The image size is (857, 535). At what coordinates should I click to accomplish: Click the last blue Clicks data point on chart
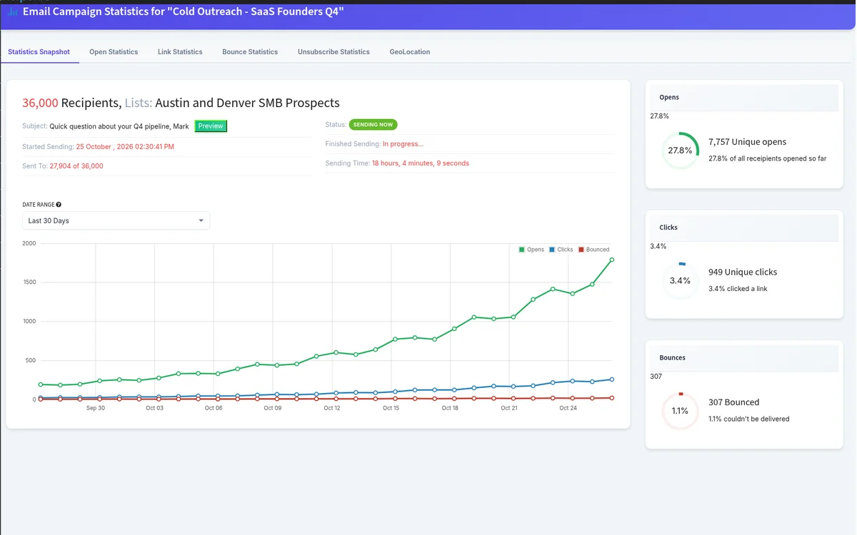coord(612,379)
